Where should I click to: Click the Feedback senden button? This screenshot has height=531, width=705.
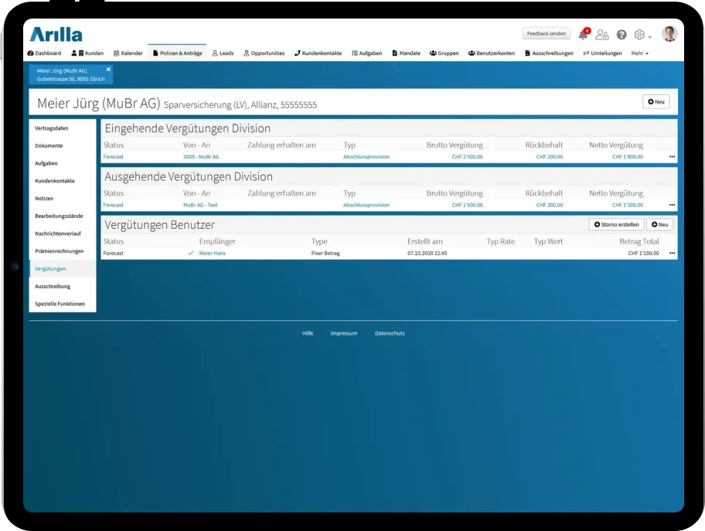(x=547, y=34)
